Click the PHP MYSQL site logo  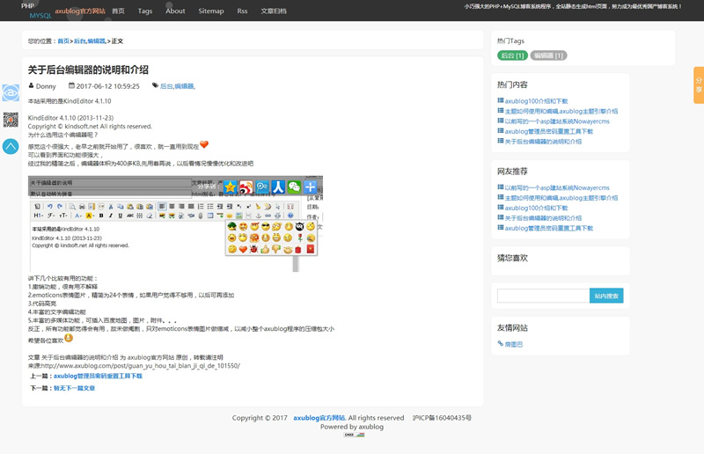click(36, 11)
